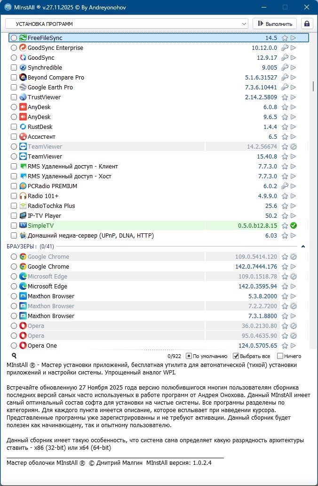The height and width of the screenshot is (486, 318).
Task: Choose the TeamViewer 15.40.8 radio button
Action: click(x=14, y=157)
